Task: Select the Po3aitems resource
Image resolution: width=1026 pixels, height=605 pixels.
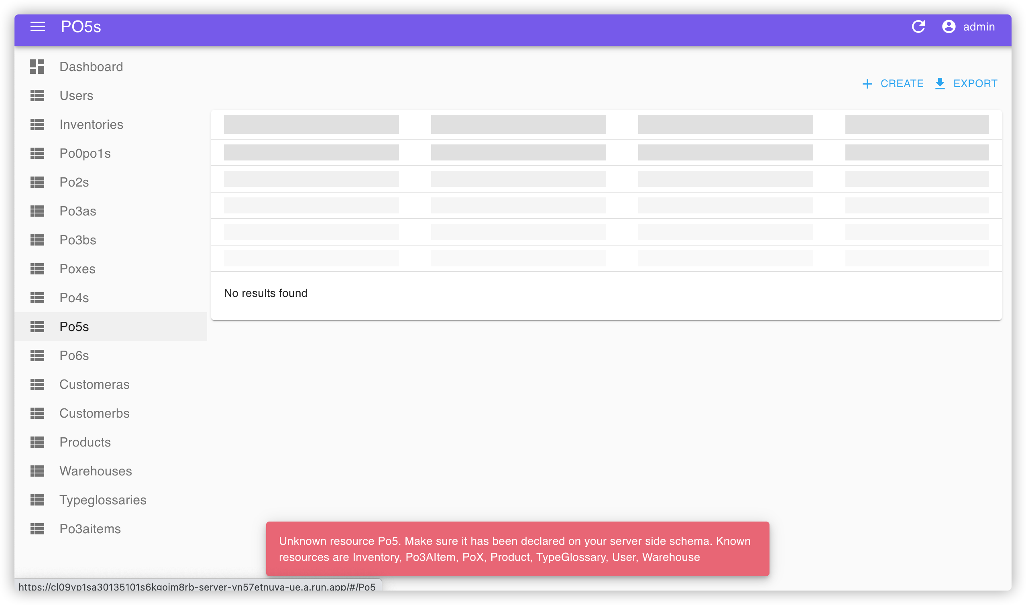Action: [x=90, y=528]
